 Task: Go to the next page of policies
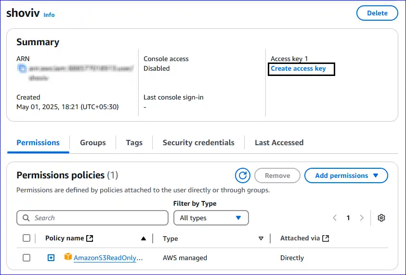click(362, 218)
